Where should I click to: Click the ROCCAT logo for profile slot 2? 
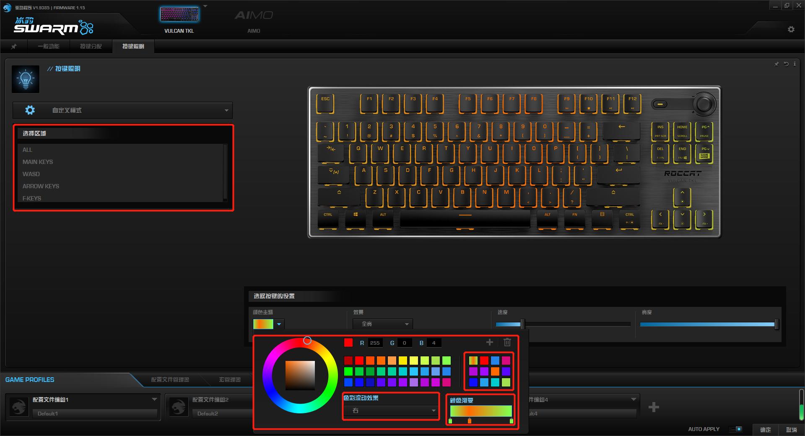point(179,406)
